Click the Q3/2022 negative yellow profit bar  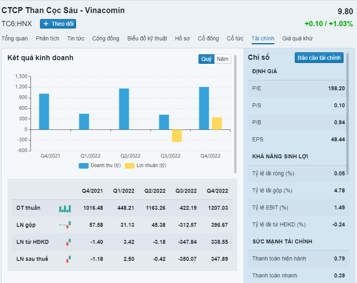[177, 136]
